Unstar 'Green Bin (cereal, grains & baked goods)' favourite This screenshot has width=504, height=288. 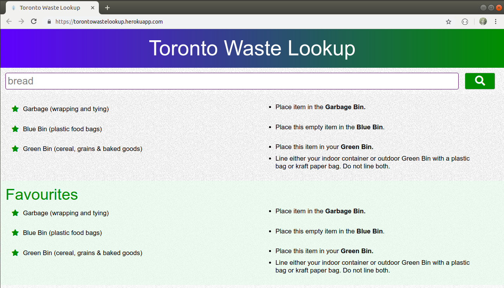click(x=15, y=253)
